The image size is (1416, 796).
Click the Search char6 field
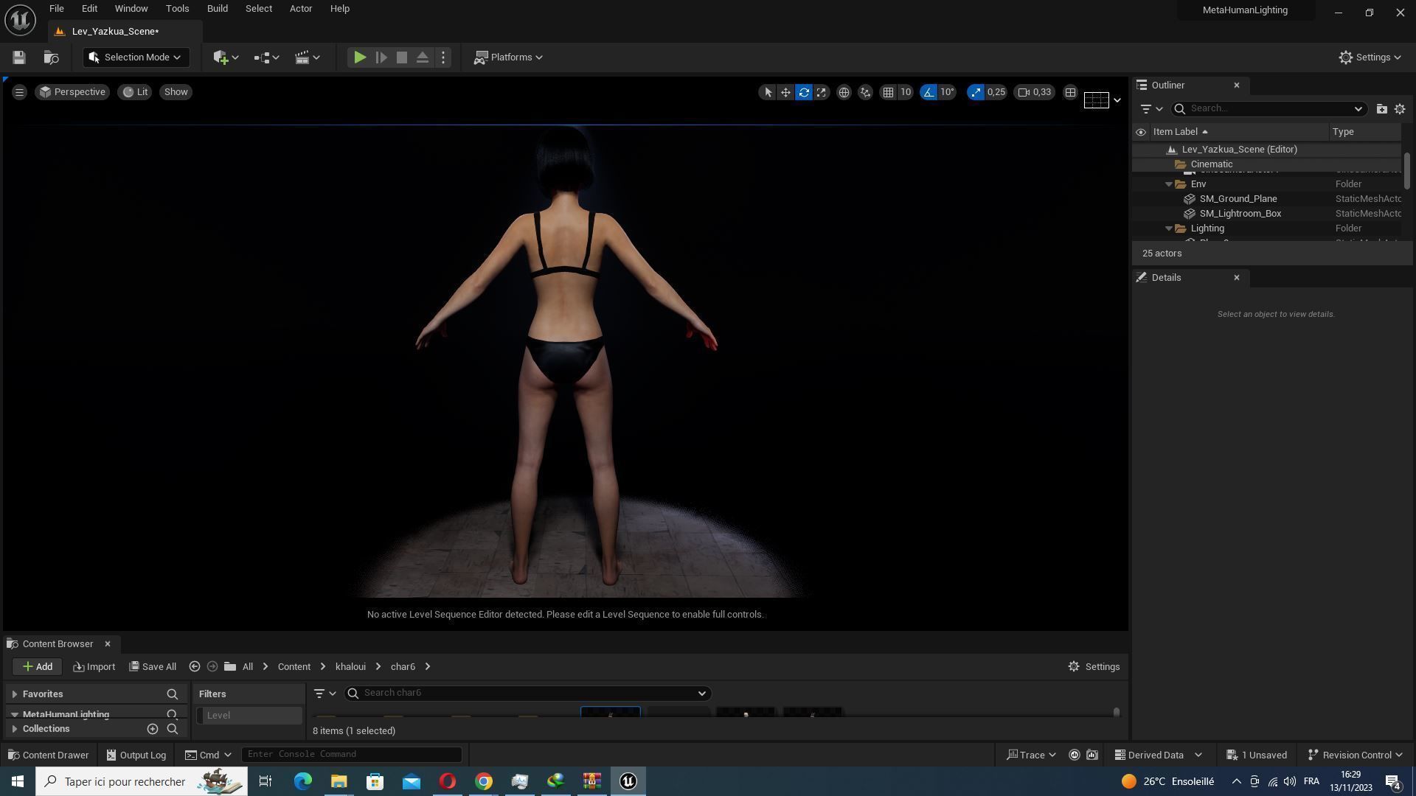point(528,694)
